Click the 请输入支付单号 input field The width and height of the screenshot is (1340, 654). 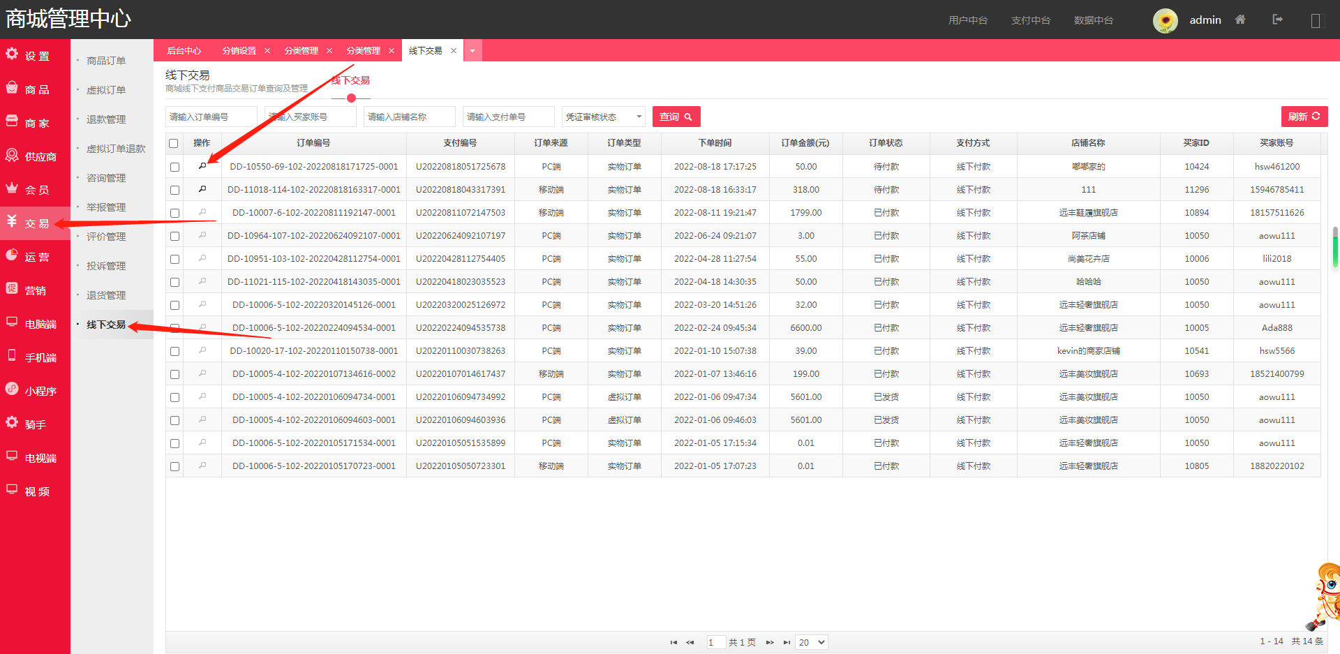pyautogui.click(x=509, y=117)
